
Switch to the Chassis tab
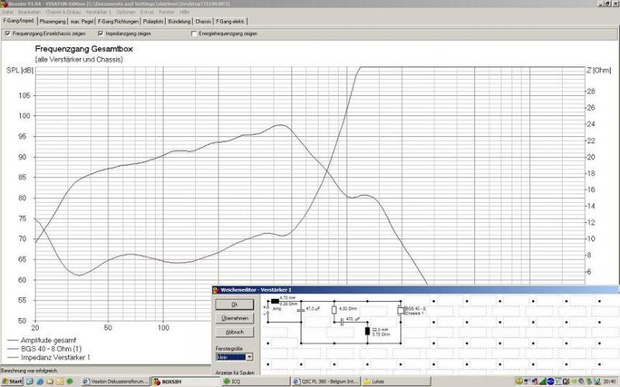tap(203, 22)
